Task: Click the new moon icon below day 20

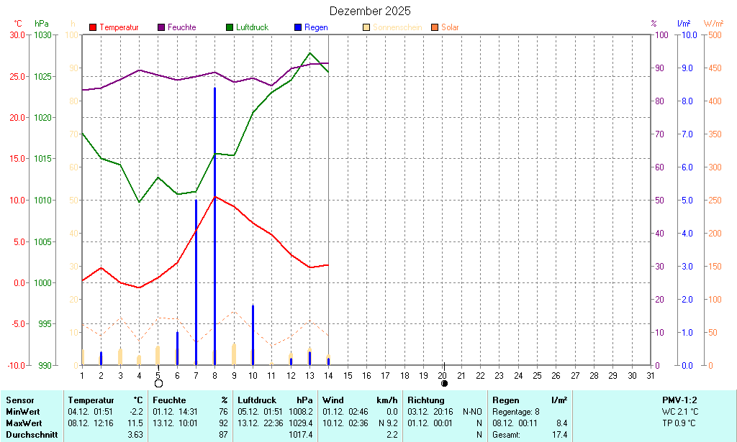Action: coord(444,383)
